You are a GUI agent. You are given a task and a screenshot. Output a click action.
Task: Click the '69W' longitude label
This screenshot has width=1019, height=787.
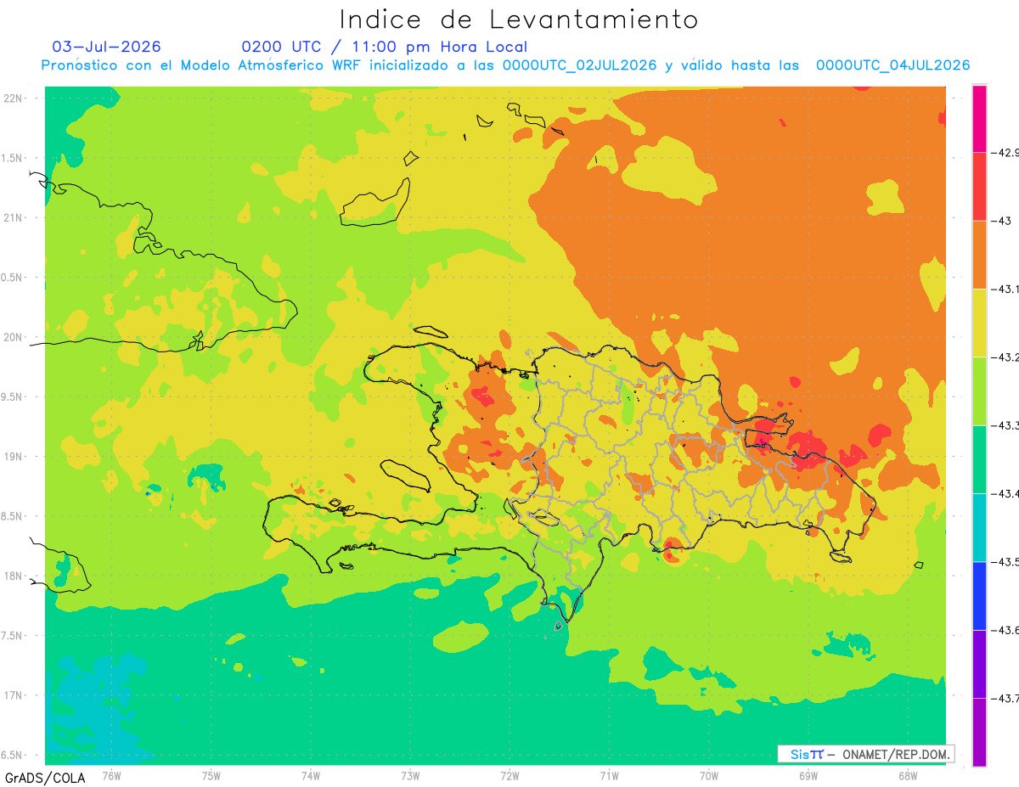click(x=808, y=775)
